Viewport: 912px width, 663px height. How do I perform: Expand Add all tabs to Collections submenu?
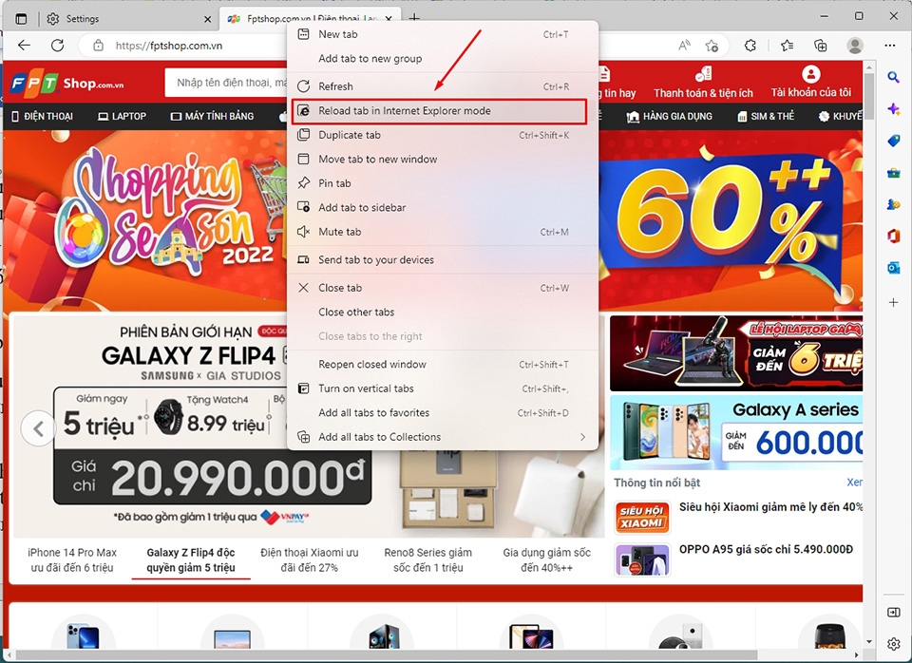tap(443, 437)
